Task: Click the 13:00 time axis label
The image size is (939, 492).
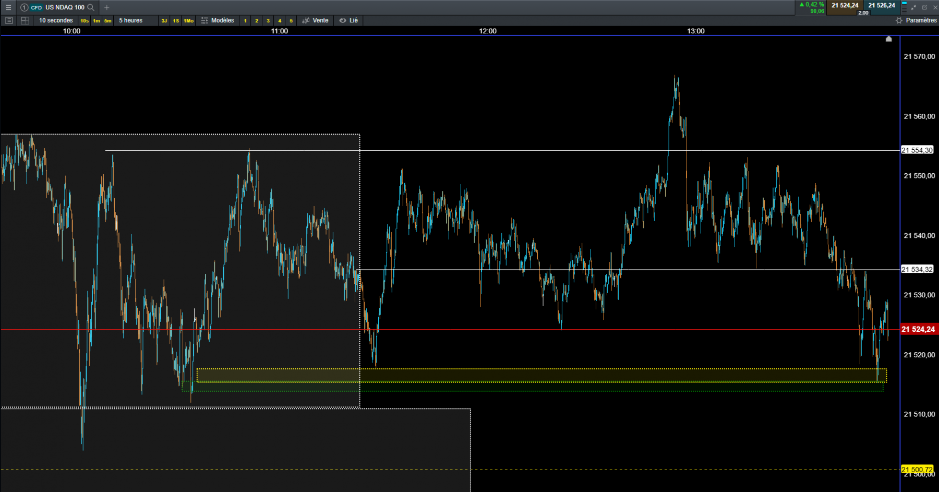Action: (696, 31)
